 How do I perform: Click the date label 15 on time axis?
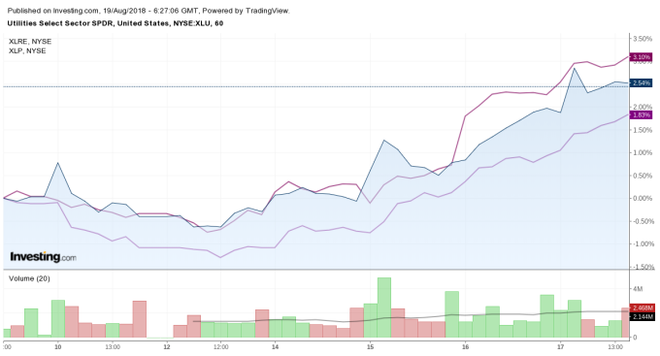click(x=371, y=347)
